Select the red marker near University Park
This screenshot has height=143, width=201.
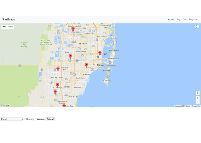(58, 69)
